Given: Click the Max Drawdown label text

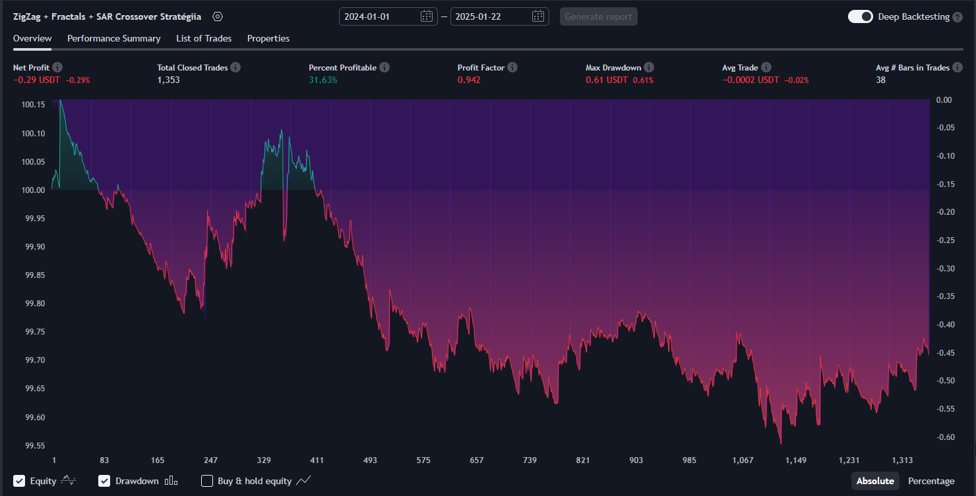Looking at the screenshot, I should coord(613,67).
